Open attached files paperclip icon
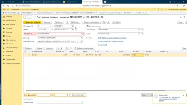187x105 pixels. (108, 22)
